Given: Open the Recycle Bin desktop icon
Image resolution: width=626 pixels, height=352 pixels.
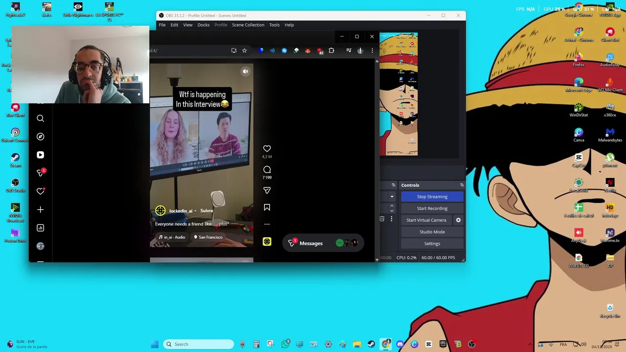Looking at the screenshot, I should 610,310.
